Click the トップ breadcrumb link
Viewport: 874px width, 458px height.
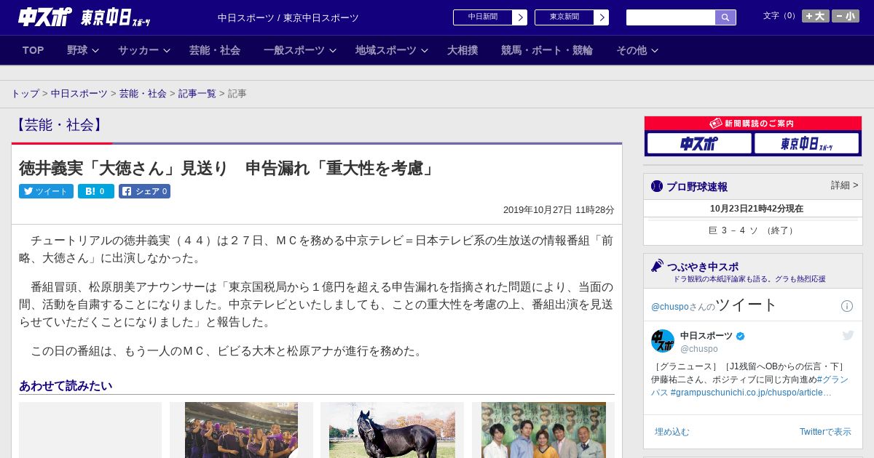25,94
